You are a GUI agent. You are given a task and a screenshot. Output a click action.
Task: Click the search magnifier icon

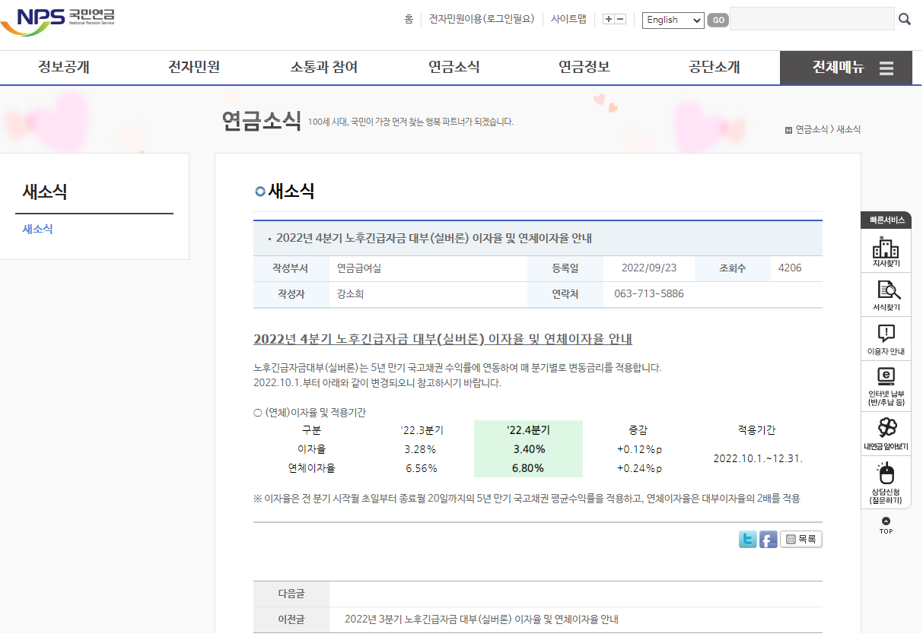point(905,18)
